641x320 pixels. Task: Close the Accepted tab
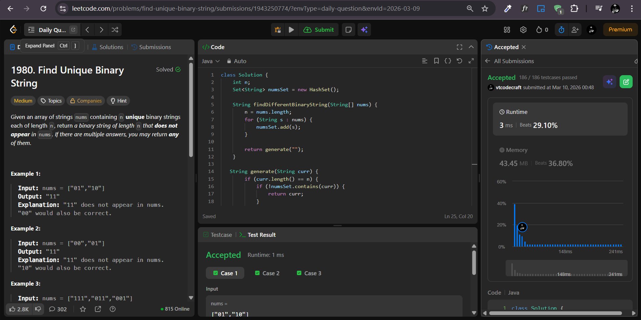click(x=524, y=47)
